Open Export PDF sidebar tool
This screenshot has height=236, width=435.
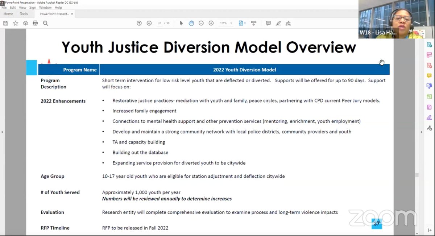(x=429, y=45)
